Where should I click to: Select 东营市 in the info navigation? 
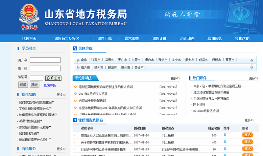(x=136, y=60)
